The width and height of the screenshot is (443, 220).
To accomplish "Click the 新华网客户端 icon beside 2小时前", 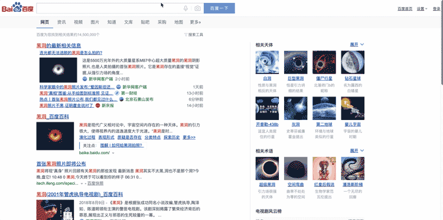I will (84, 79).
